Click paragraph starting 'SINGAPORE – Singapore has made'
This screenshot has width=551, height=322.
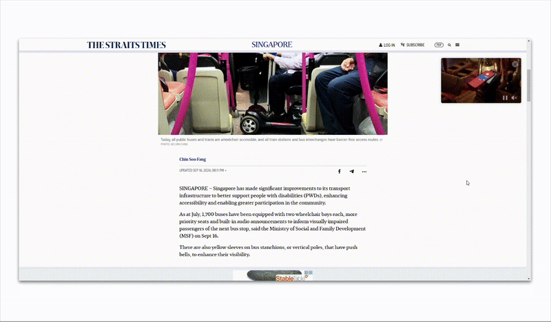(x=264, y=195)
